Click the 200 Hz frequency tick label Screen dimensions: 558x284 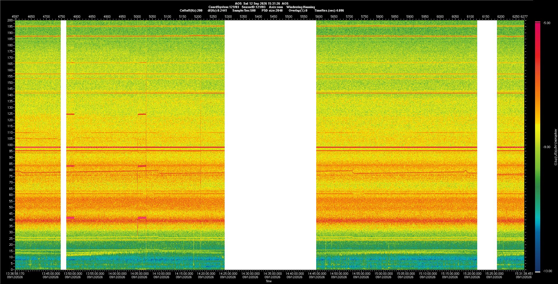click(10, 20)
